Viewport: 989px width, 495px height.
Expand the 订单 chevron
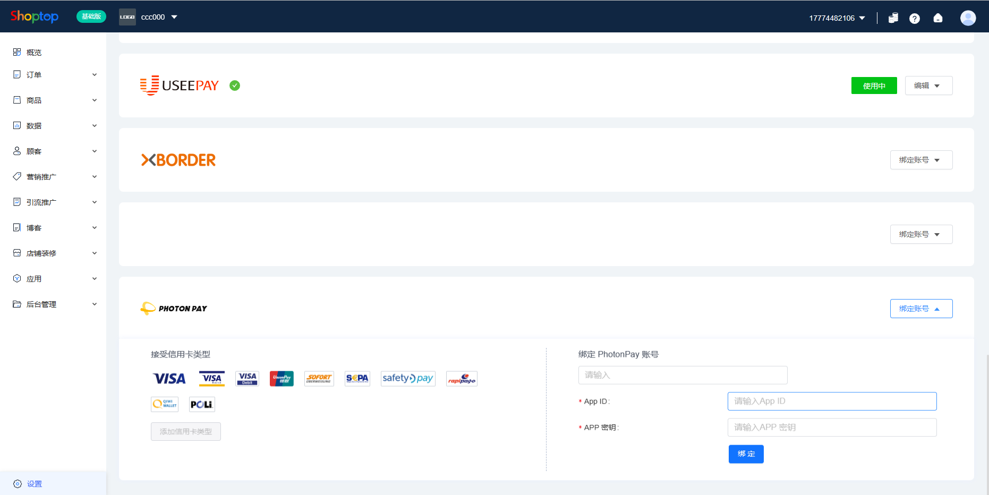point(95,75)
